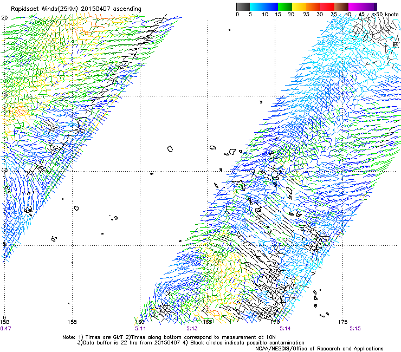Click the longitude label '155'
The height and width of the screenshot is (352, 401).
click(x=72, y=322)
